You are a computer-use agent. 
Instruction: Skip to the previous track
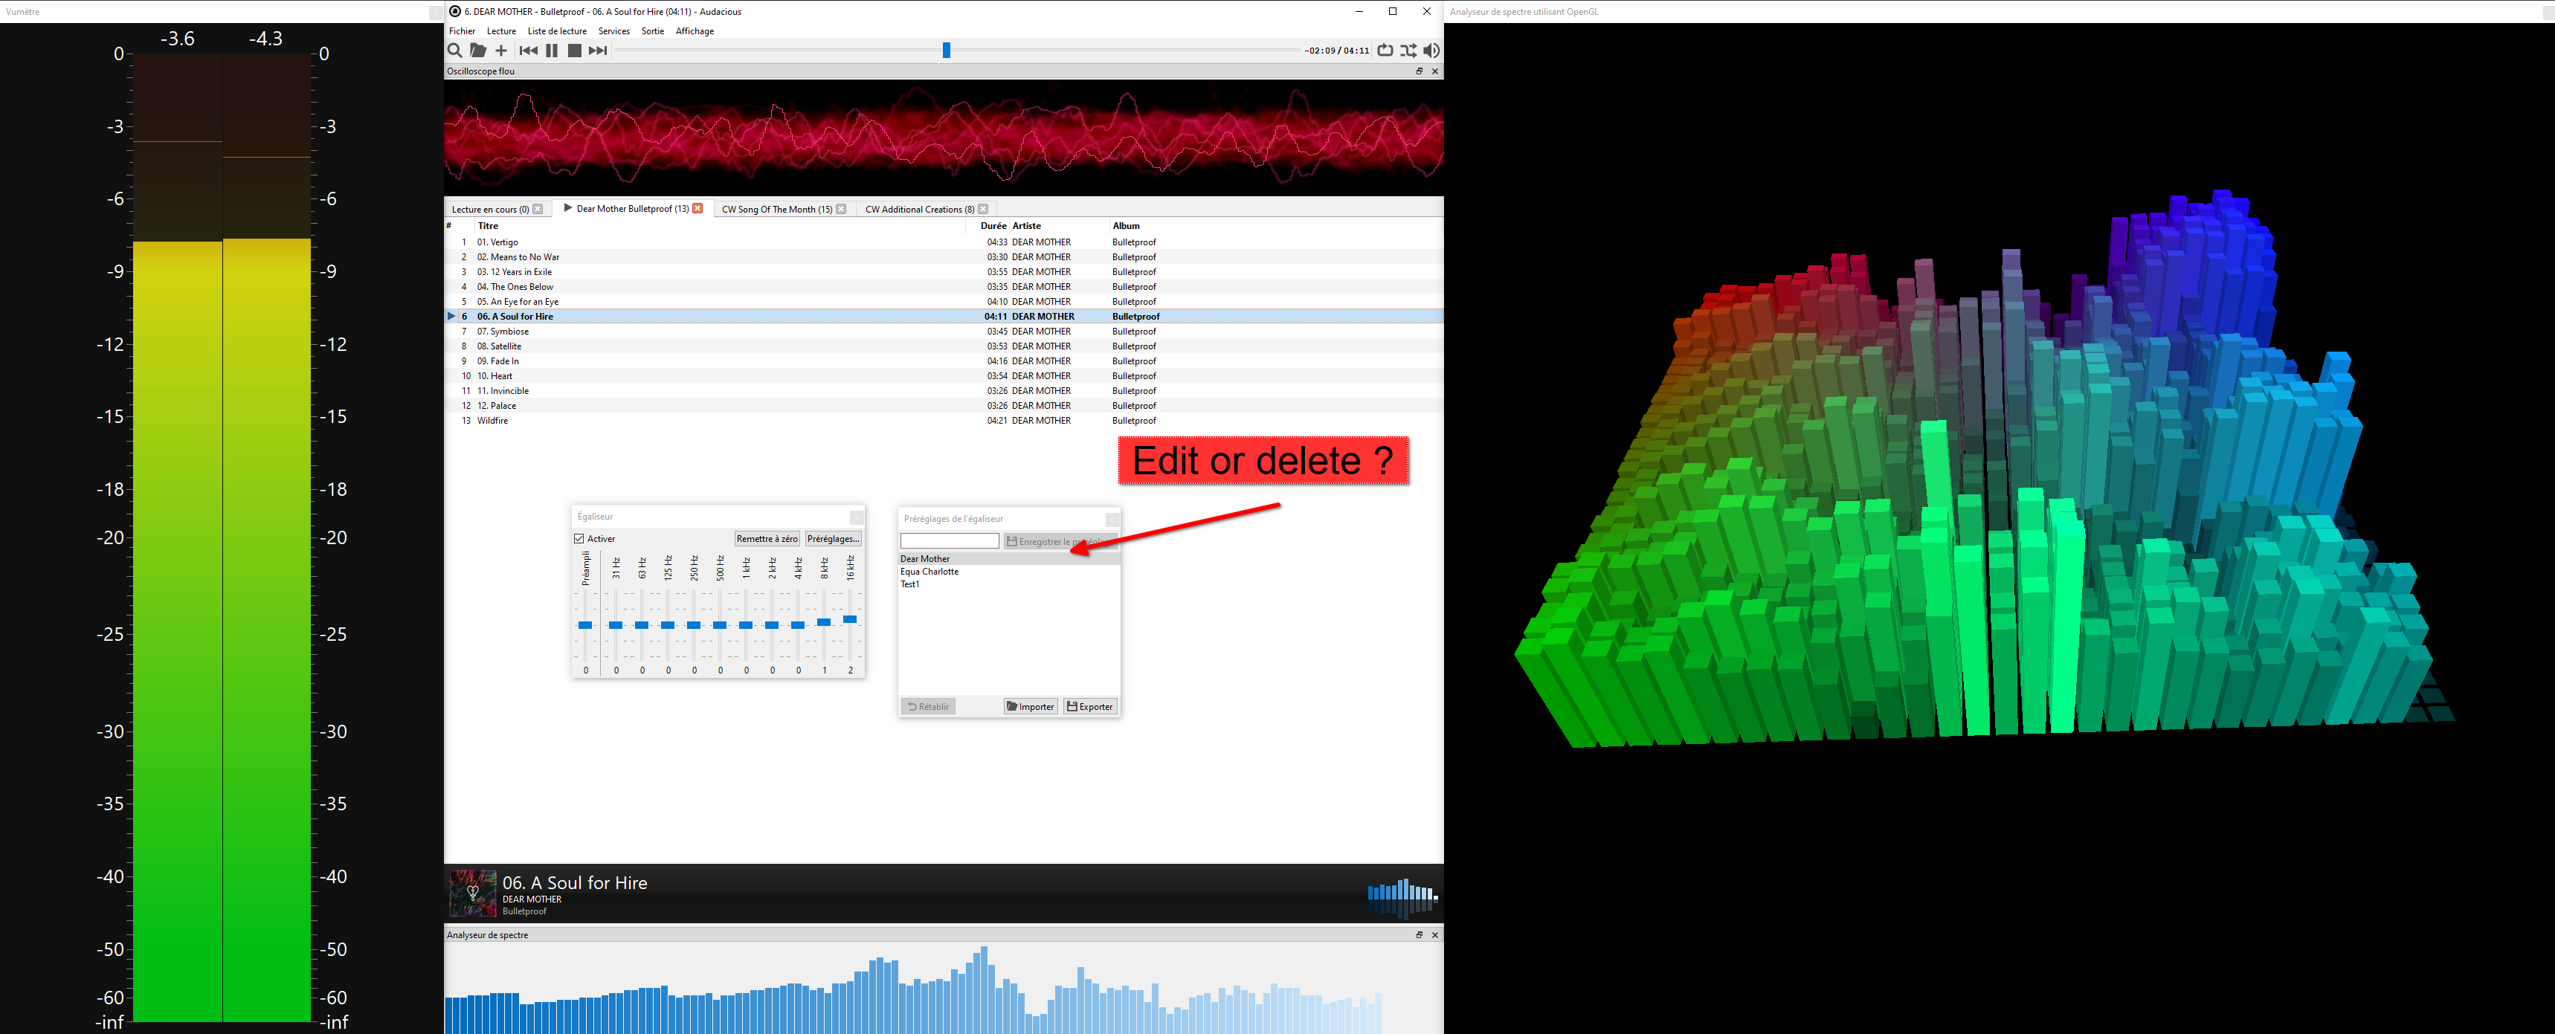click(x=529, y=51)
